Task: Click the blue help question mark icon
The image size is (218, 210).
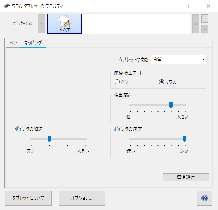Action: click(205, 198)
